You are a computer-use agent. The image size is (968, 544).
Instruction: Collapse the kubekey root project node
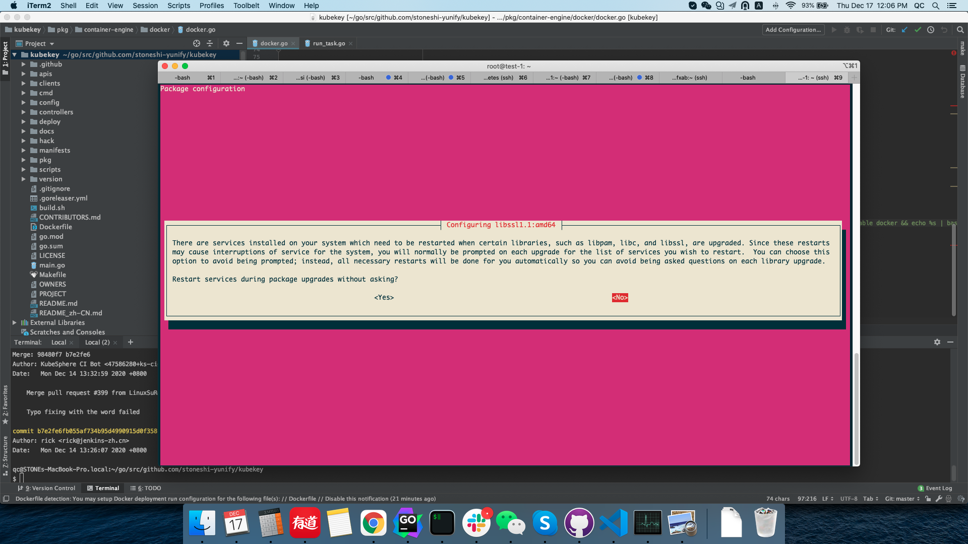[x=14, y=55]
